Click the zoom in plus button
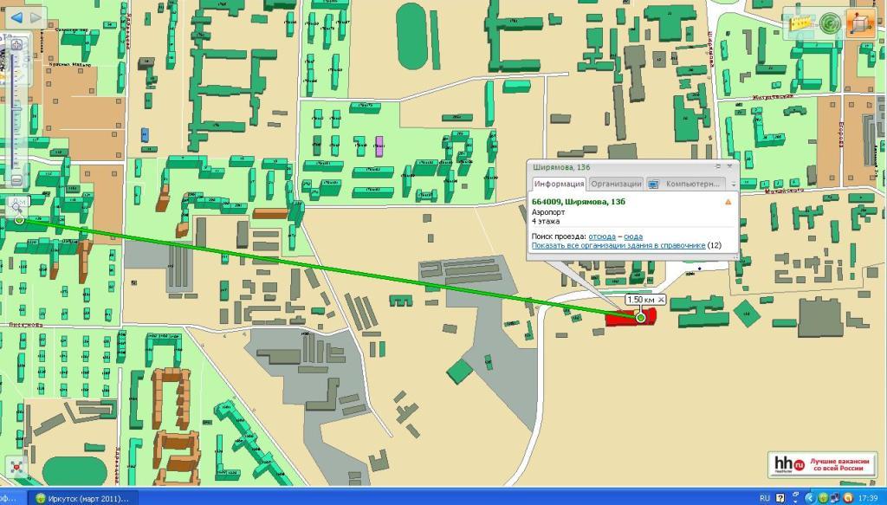887x505 pixels. pos(16,44)
